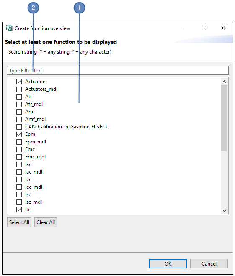Uncheck the Itc checkbox
This screenshot has height=276, width=235.
(19, 210)
